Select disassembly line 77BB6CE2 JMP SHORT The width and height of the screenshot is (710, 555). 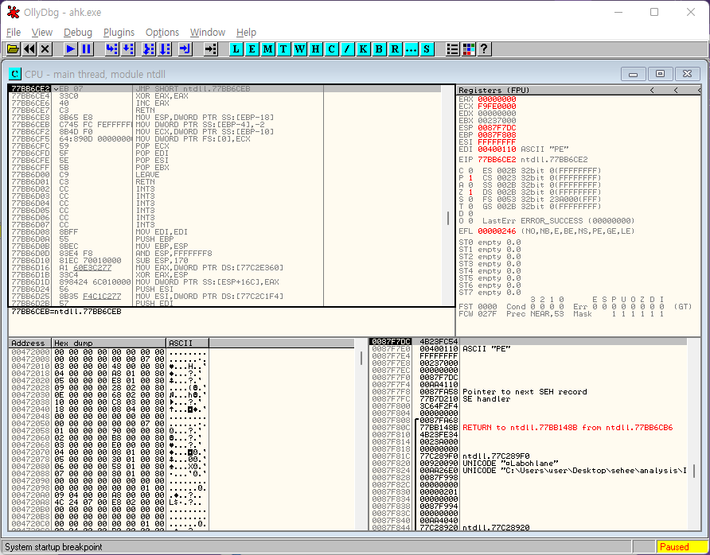[x=224, y=88]
